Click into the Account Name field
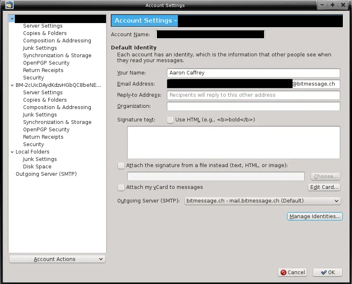 click(x=210, y=35)
